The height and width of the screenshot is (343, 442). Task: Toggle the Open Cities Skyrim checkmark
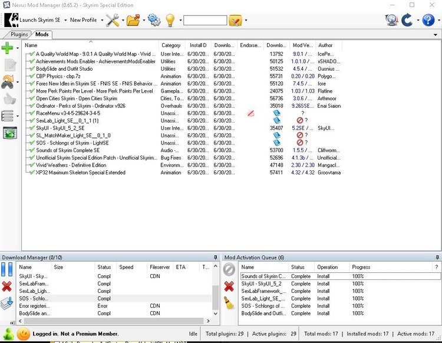point(32,98)
